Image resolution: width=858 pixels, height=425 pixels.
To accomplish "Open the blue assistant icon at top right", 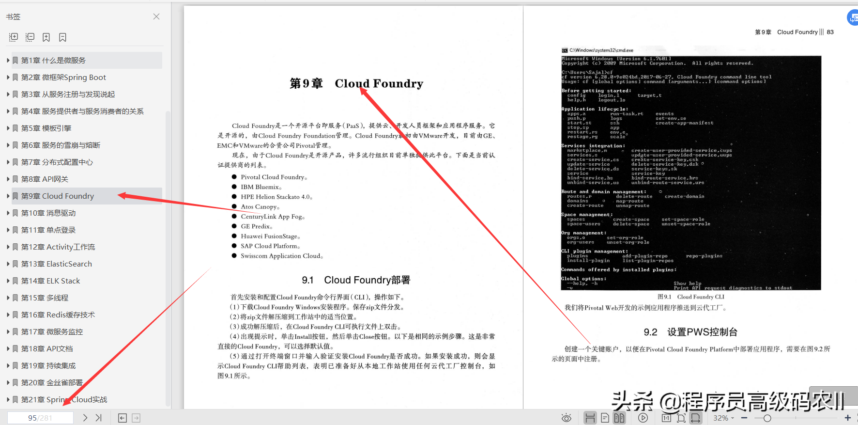I will [x=853, y=18].
